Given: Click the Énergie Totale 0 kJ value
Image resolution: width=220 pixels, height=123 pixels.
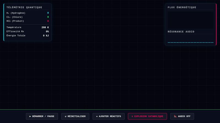Looking at the screenshot, I should [46, 36].
